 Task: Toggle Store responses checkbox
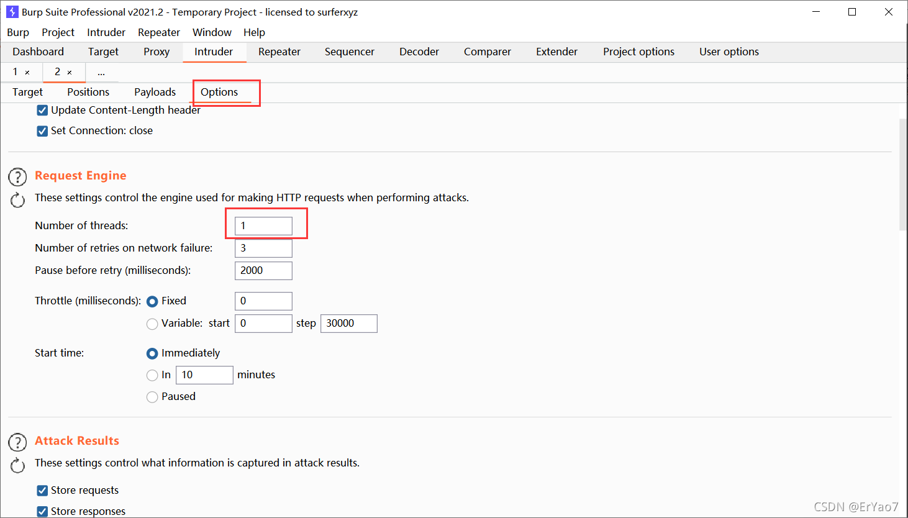click(x=42, y=512)
